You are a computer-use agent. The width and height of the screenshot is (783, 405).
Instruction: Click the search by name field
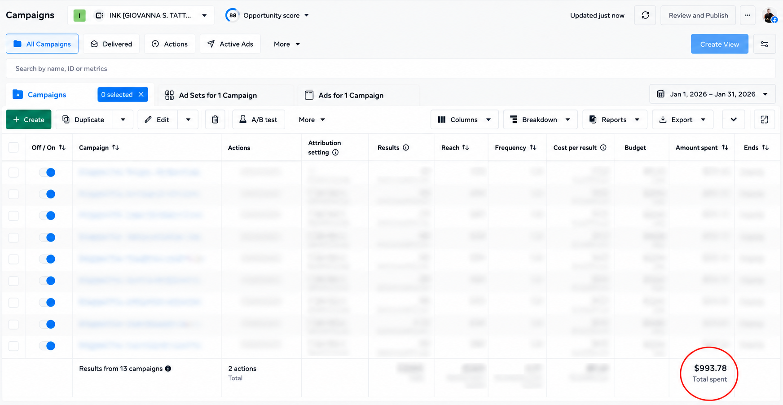tap(391, 69)
